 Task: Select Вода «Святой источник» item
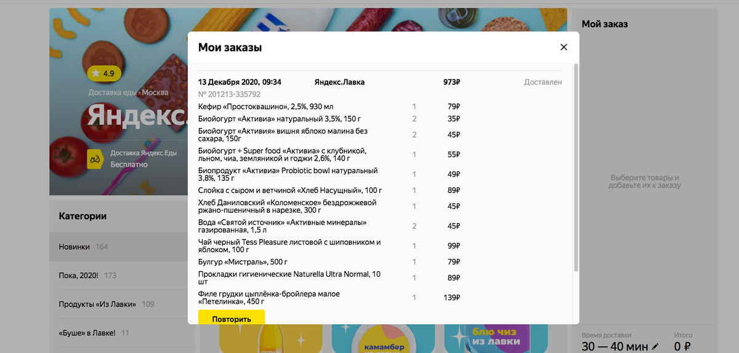click(x=329, y=226)
